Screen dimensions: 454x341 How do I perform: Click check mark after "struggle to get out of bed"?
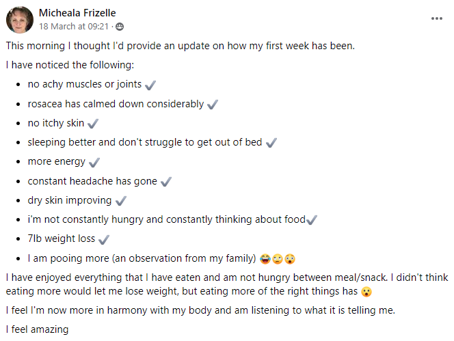pos(271,143)
